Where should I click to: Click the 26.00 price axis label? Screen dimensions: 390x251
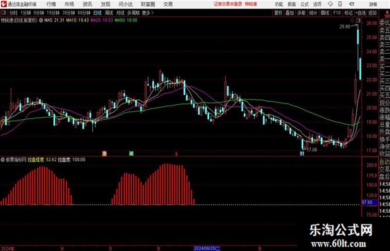point(371,23)
